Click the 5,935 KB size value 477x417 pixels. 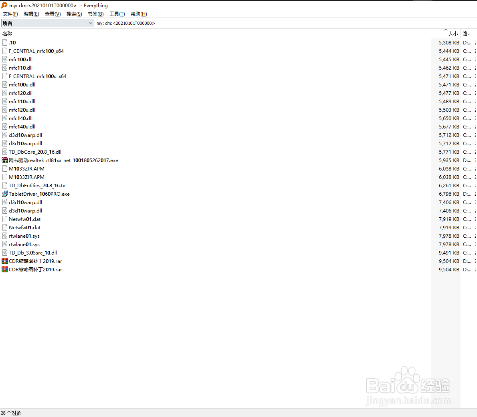(449, 160)
